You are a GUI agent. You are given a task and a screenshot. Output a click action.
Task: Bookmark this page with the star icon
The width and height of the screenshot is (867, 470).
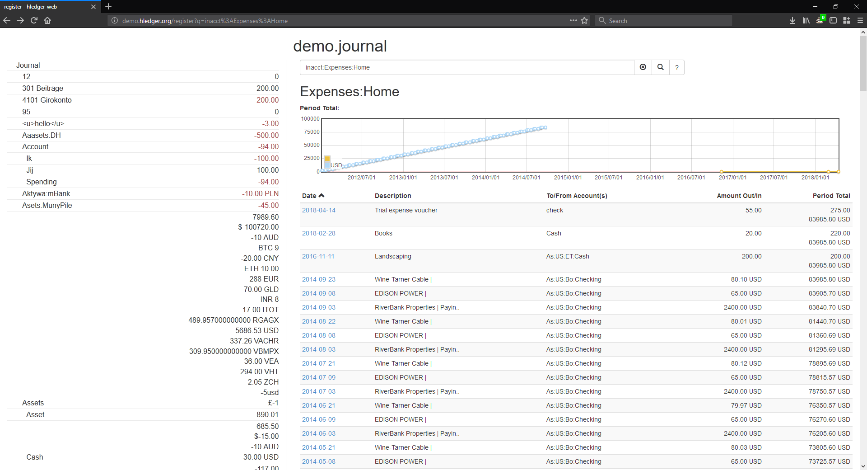click(584, 21)
